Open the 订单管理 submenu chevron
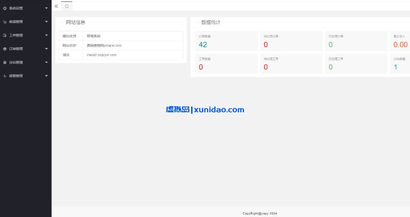 [46, 48]
